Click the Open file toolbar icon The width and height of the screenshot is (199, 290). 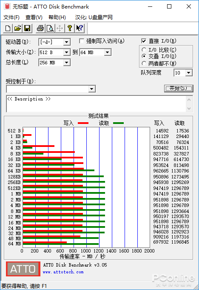[17, 28]
